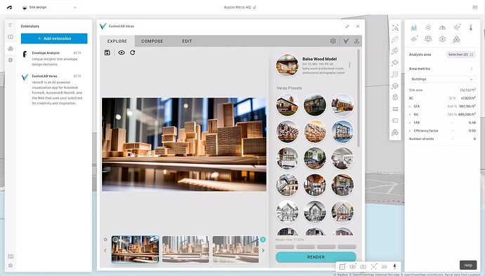
Task: Open the wind analysis icon
Action: 457,27
